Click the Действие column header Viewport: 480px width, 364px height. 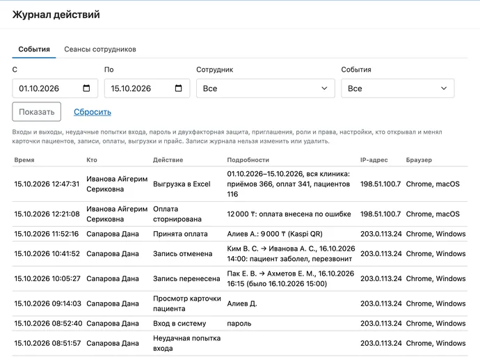[168, 160]
